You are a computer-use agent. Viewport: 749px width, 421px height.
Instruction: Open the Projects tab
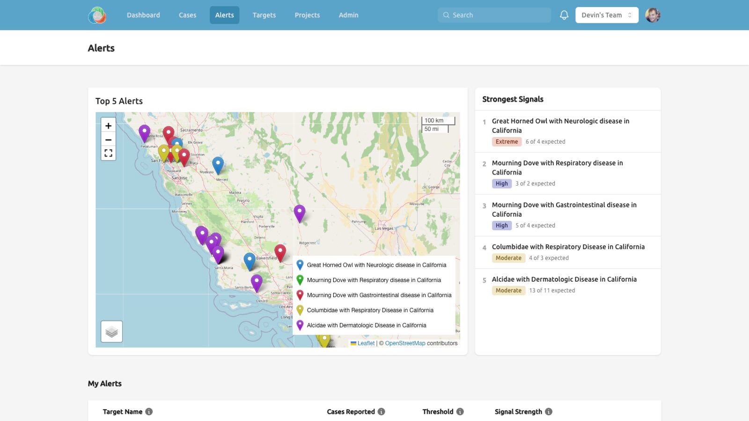pos(307,15)
